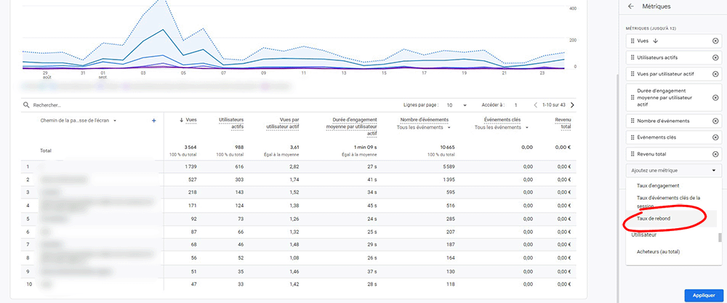Remove the Événements clés metric
Image resolution: width=727 pixels, height=303 pixels.
tap(715, 137)
